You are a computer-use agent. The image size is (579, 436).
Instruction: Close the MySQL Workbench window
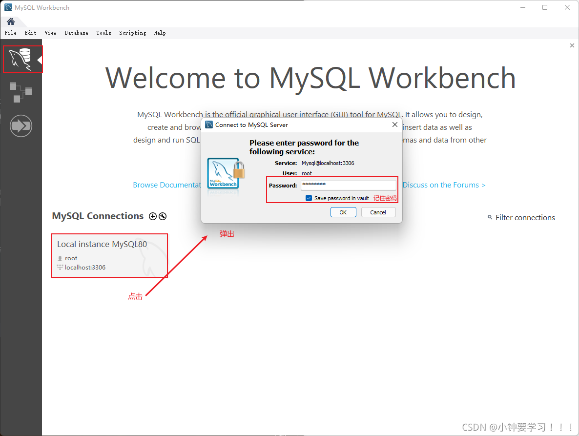tap(567, 7)
